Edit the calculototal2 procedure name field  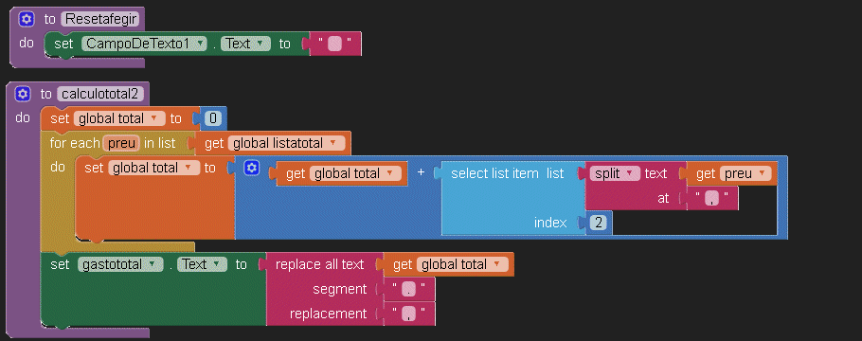(x=100, y=94)
